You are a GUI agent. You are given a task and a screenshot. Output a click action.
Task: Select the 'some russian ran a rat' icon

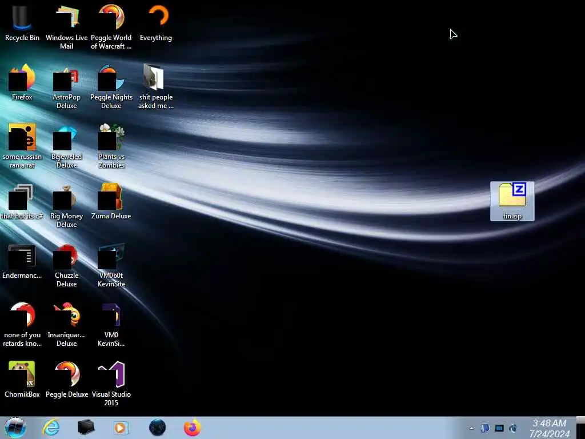22,146
